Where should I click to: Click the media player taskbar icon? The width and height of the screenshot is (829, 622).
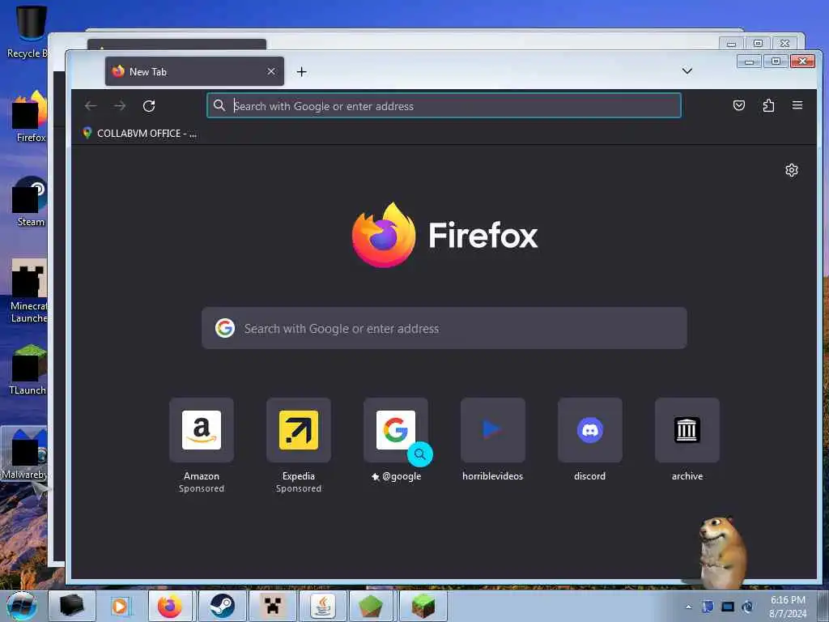(x=120, y=606)
